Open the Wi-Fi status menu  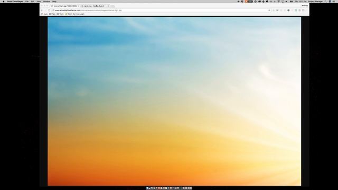[278, 1]
